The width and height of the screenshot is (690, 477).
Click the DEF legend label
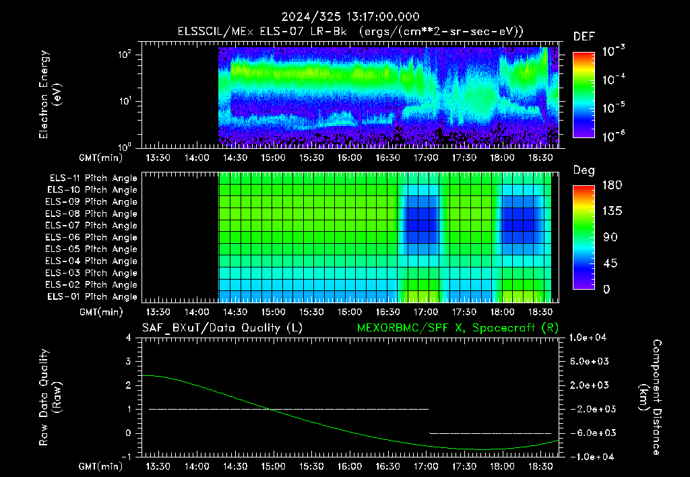[584, 37]
